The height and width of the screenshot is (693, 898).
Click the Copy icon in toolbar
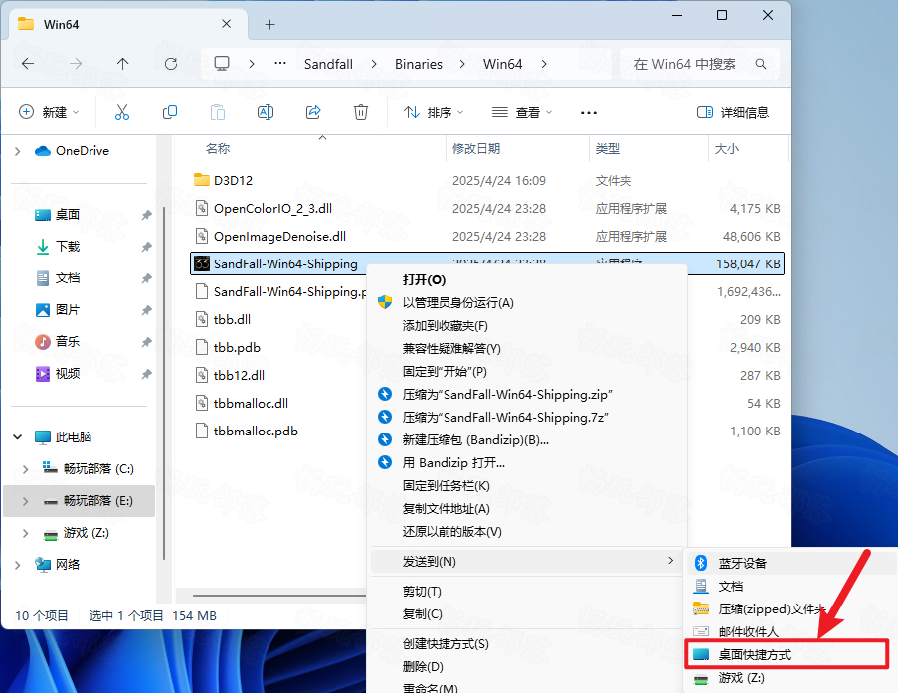point(169,112)
